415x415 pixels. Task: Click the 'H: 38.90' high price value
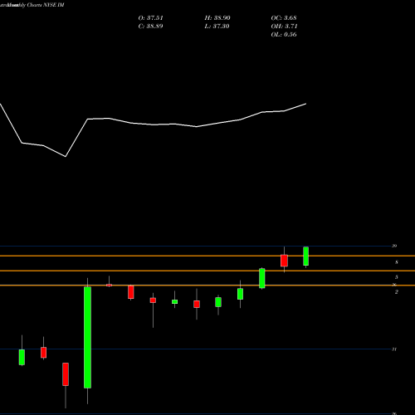(x=217, y=18)
